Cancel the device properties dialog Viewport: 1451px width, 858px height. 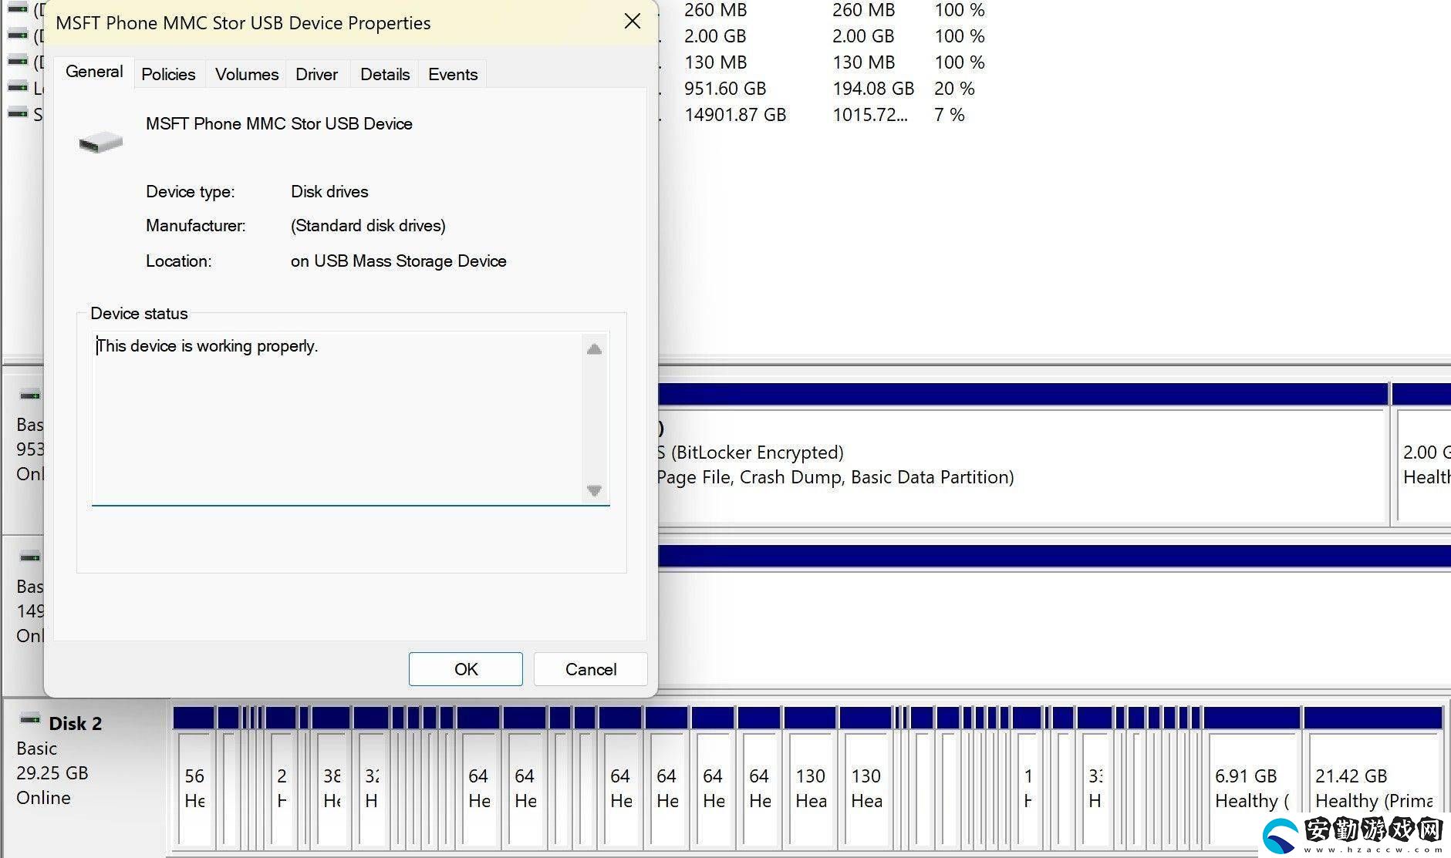(x=591, y=669)
